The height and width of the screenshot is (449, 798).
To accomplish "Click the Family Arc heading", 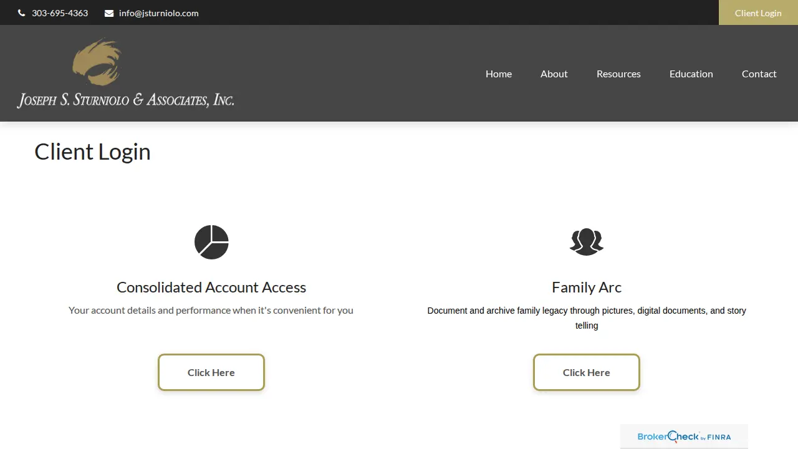I will point(587,287).
